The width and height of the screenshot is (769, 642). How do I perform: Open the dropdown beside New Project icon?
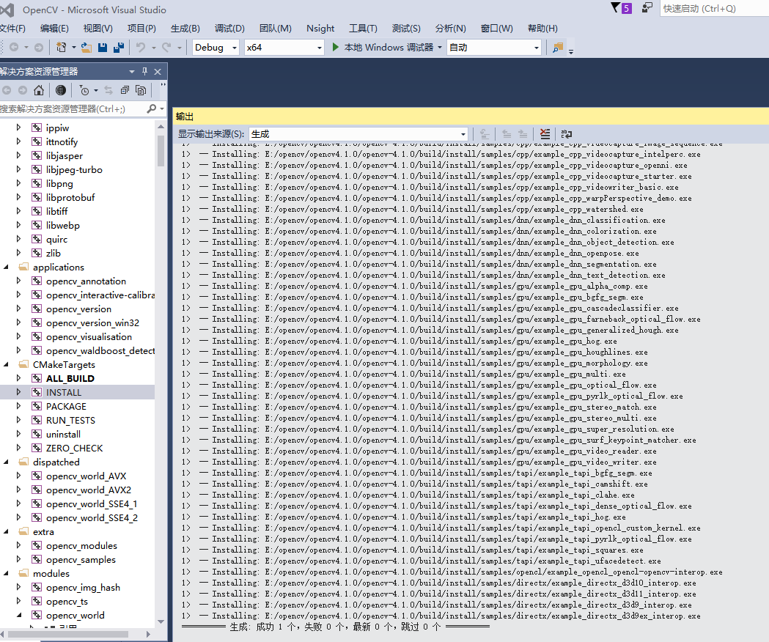click(73, 47)
